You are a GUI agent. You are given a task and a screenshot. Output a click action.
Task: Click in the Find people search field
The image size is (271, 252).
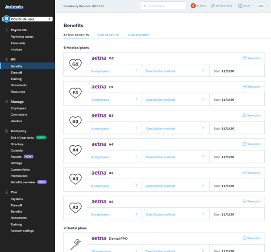[x=163, y=6]
